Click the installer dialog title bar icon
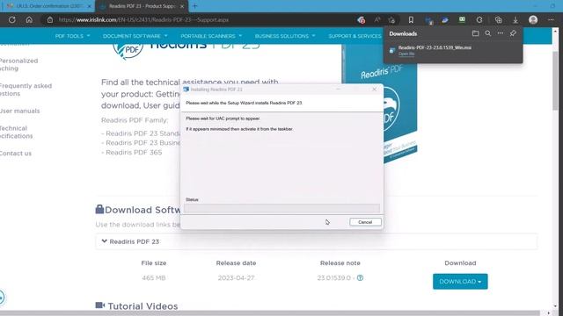This screenshot has width=563, height=316. [x=186, y=90]
